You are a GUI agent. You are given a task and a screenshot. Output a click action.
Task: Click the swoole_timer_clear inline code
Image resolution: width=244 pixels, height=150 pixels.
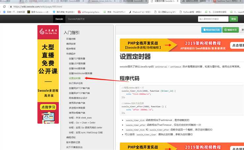(x=146, y=135)
